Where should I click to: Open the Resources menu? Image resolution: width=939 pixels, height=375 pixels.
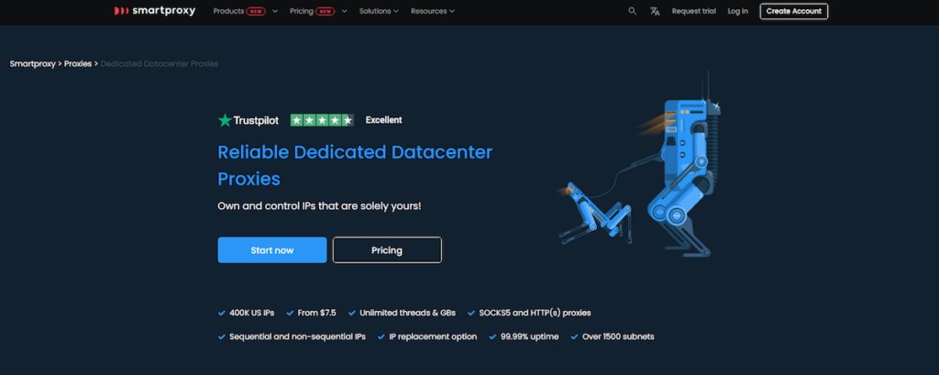[x=433, y=11]
